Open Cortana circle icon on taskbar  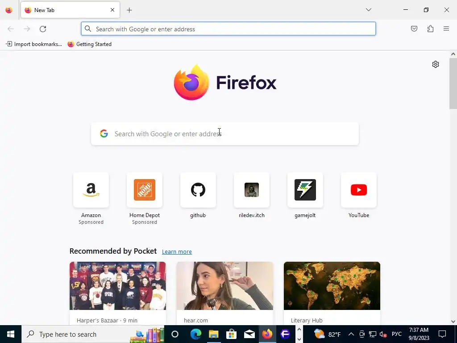175,334
